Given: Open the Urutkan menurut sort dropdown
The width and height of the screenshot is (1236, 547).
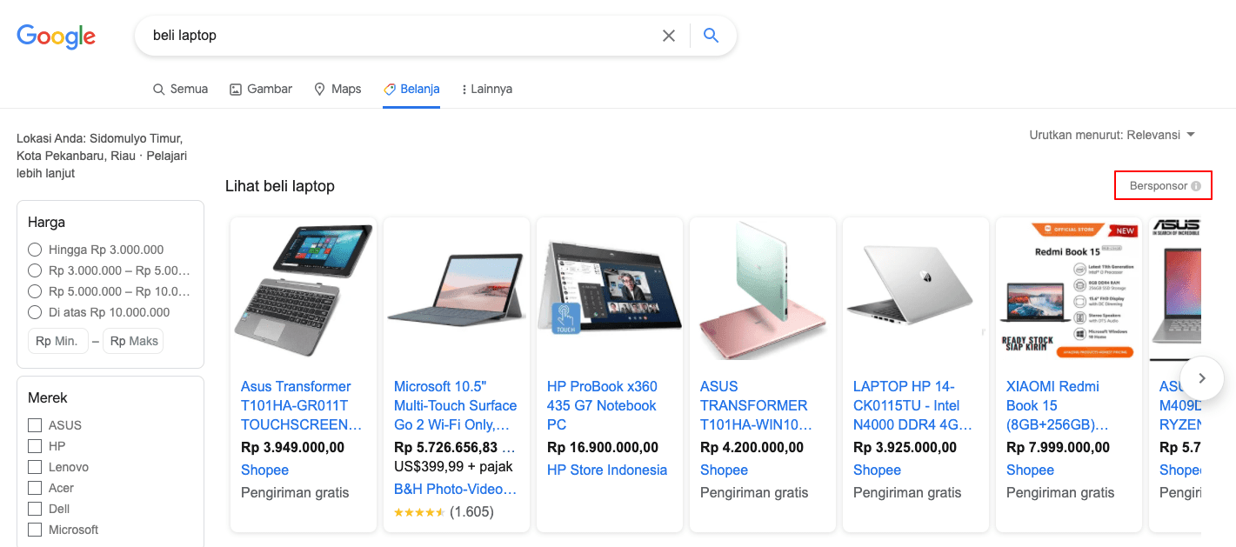Looking at the screenshot, I should 1112,135.
